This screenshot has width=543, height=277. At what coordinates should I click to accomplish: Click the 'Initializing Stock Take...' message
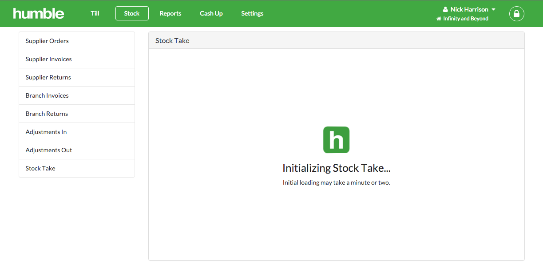(337, 168)
